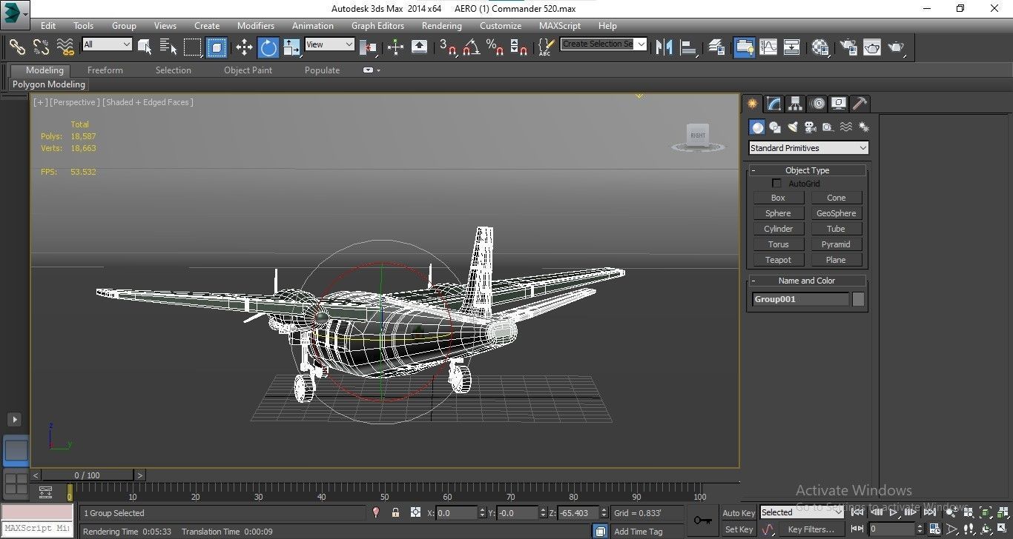Click the Unlink Selection icon
The image size is (1013, 539).
[x=41, y=47]
